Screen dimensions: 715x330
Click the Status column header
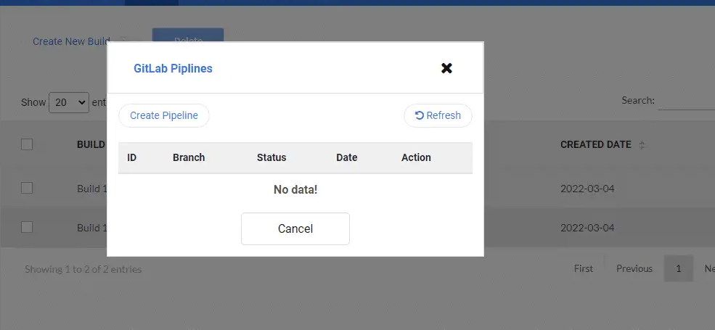(271, 157)
